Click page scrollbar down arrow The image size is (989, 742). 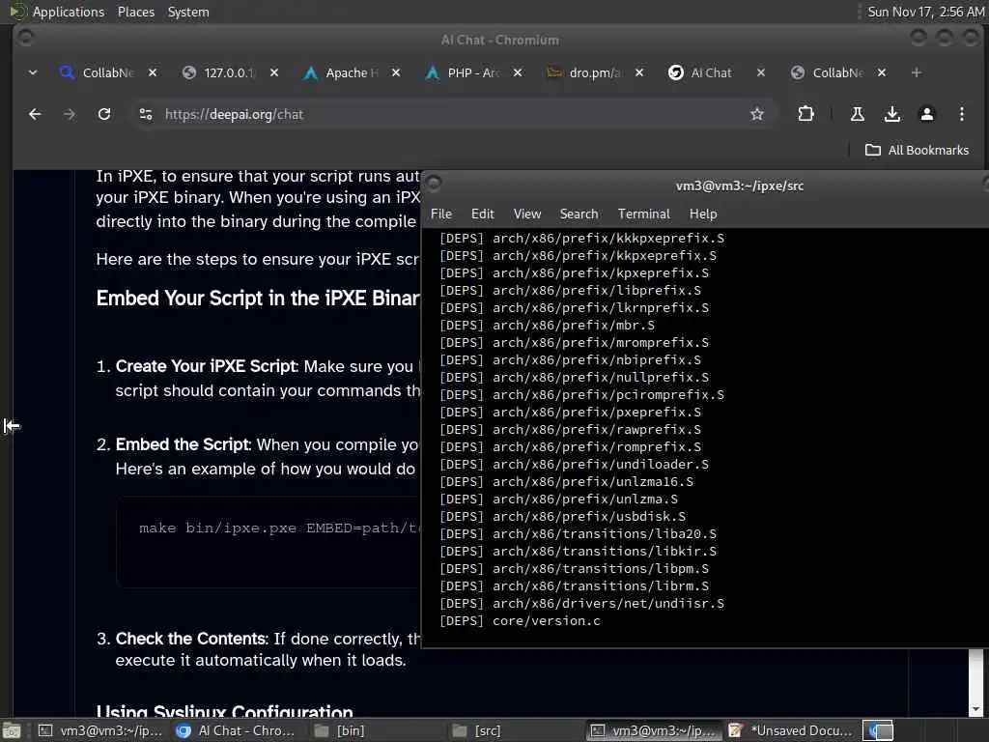point(975,709)
